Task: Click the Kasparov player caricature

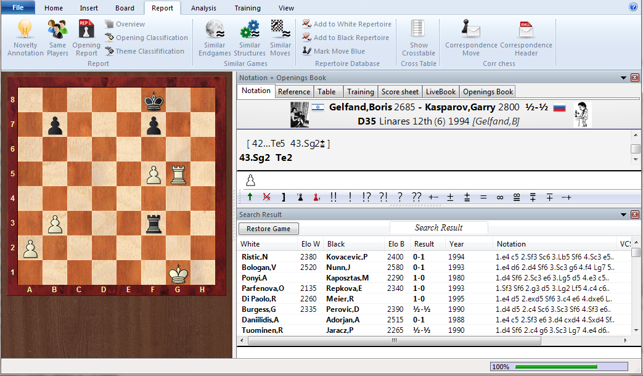Action: click(583, 115)
